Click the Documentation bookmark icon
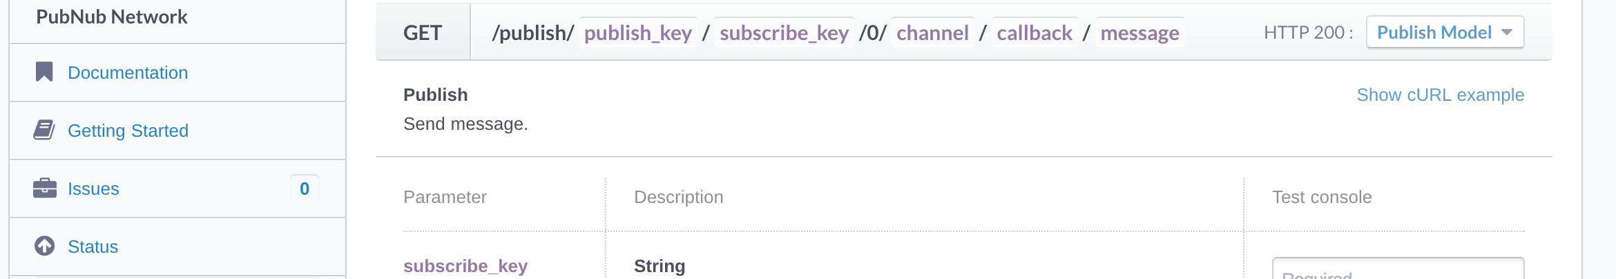This screenshot has width=1616, height=279. 44,72
